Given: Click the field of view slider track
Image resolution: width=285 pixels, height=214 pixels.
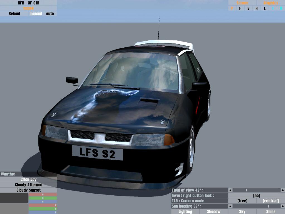Looking at the screenshot, I should [256, 190].
